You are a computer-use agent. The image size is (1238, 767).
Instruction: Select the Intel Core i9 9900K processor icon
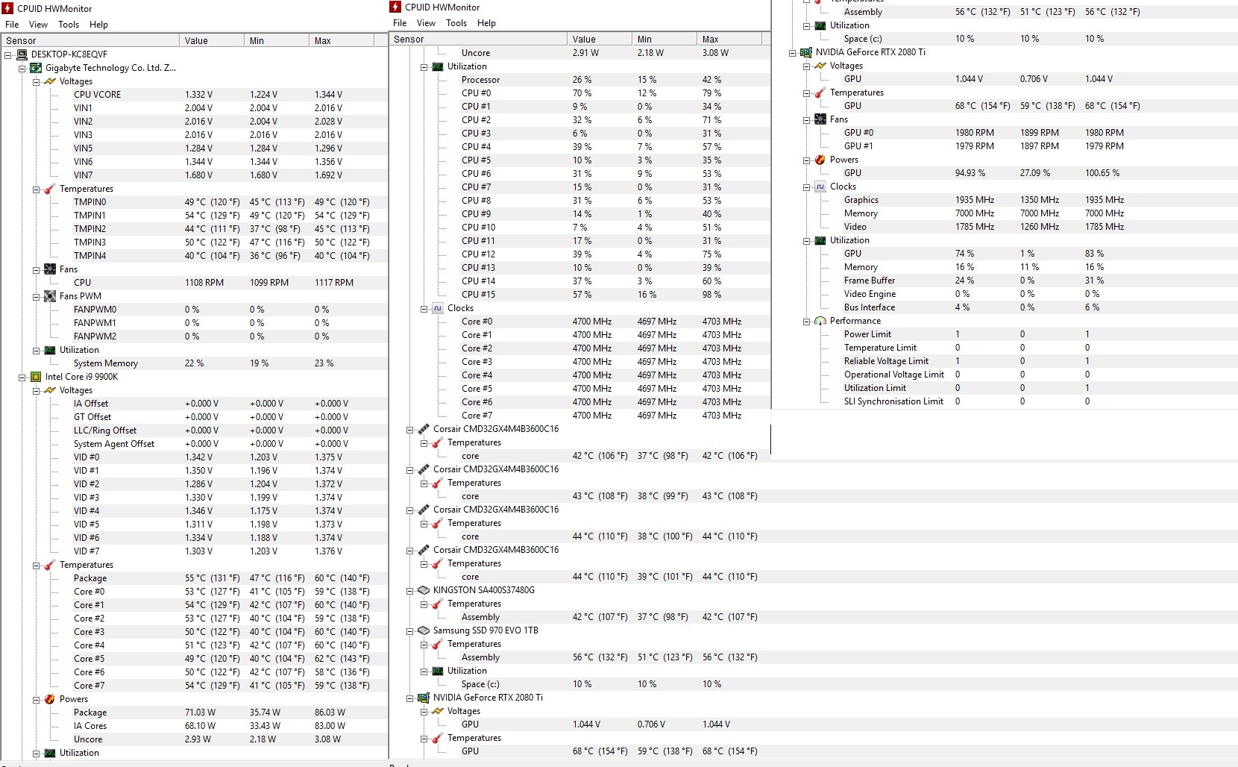(36, 377)
